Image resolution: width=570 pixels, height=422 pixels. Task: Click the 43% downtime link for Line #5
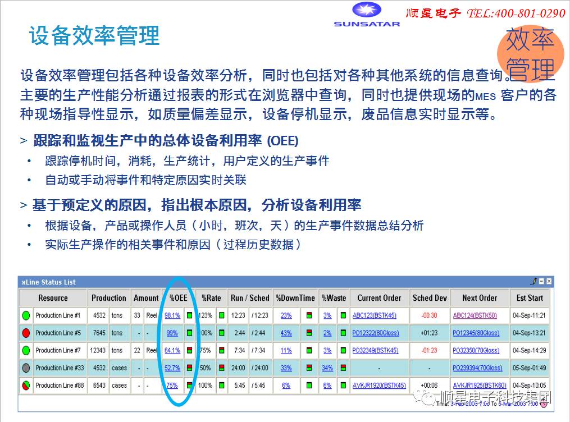[x=286, y=333]
